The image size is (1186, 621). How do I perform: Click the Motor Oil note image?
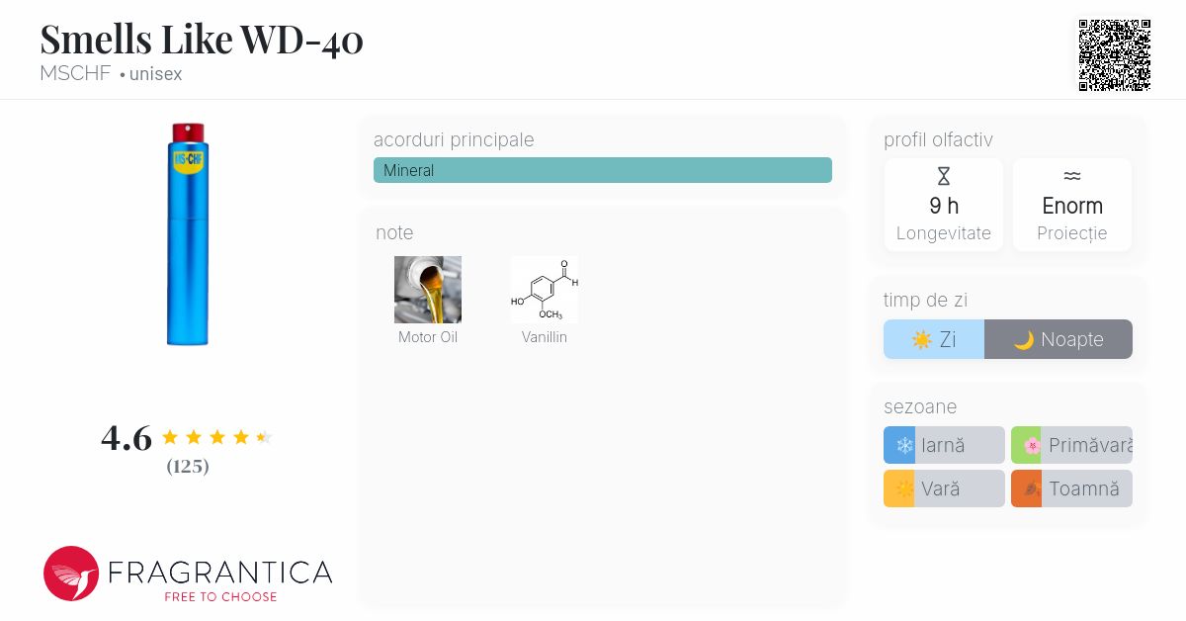[x=428, y=290]
